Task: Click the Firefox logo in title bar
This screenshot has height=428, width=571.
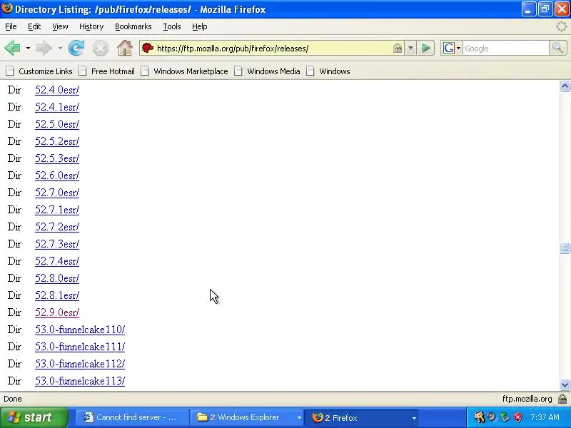Action: pos(7,8)
